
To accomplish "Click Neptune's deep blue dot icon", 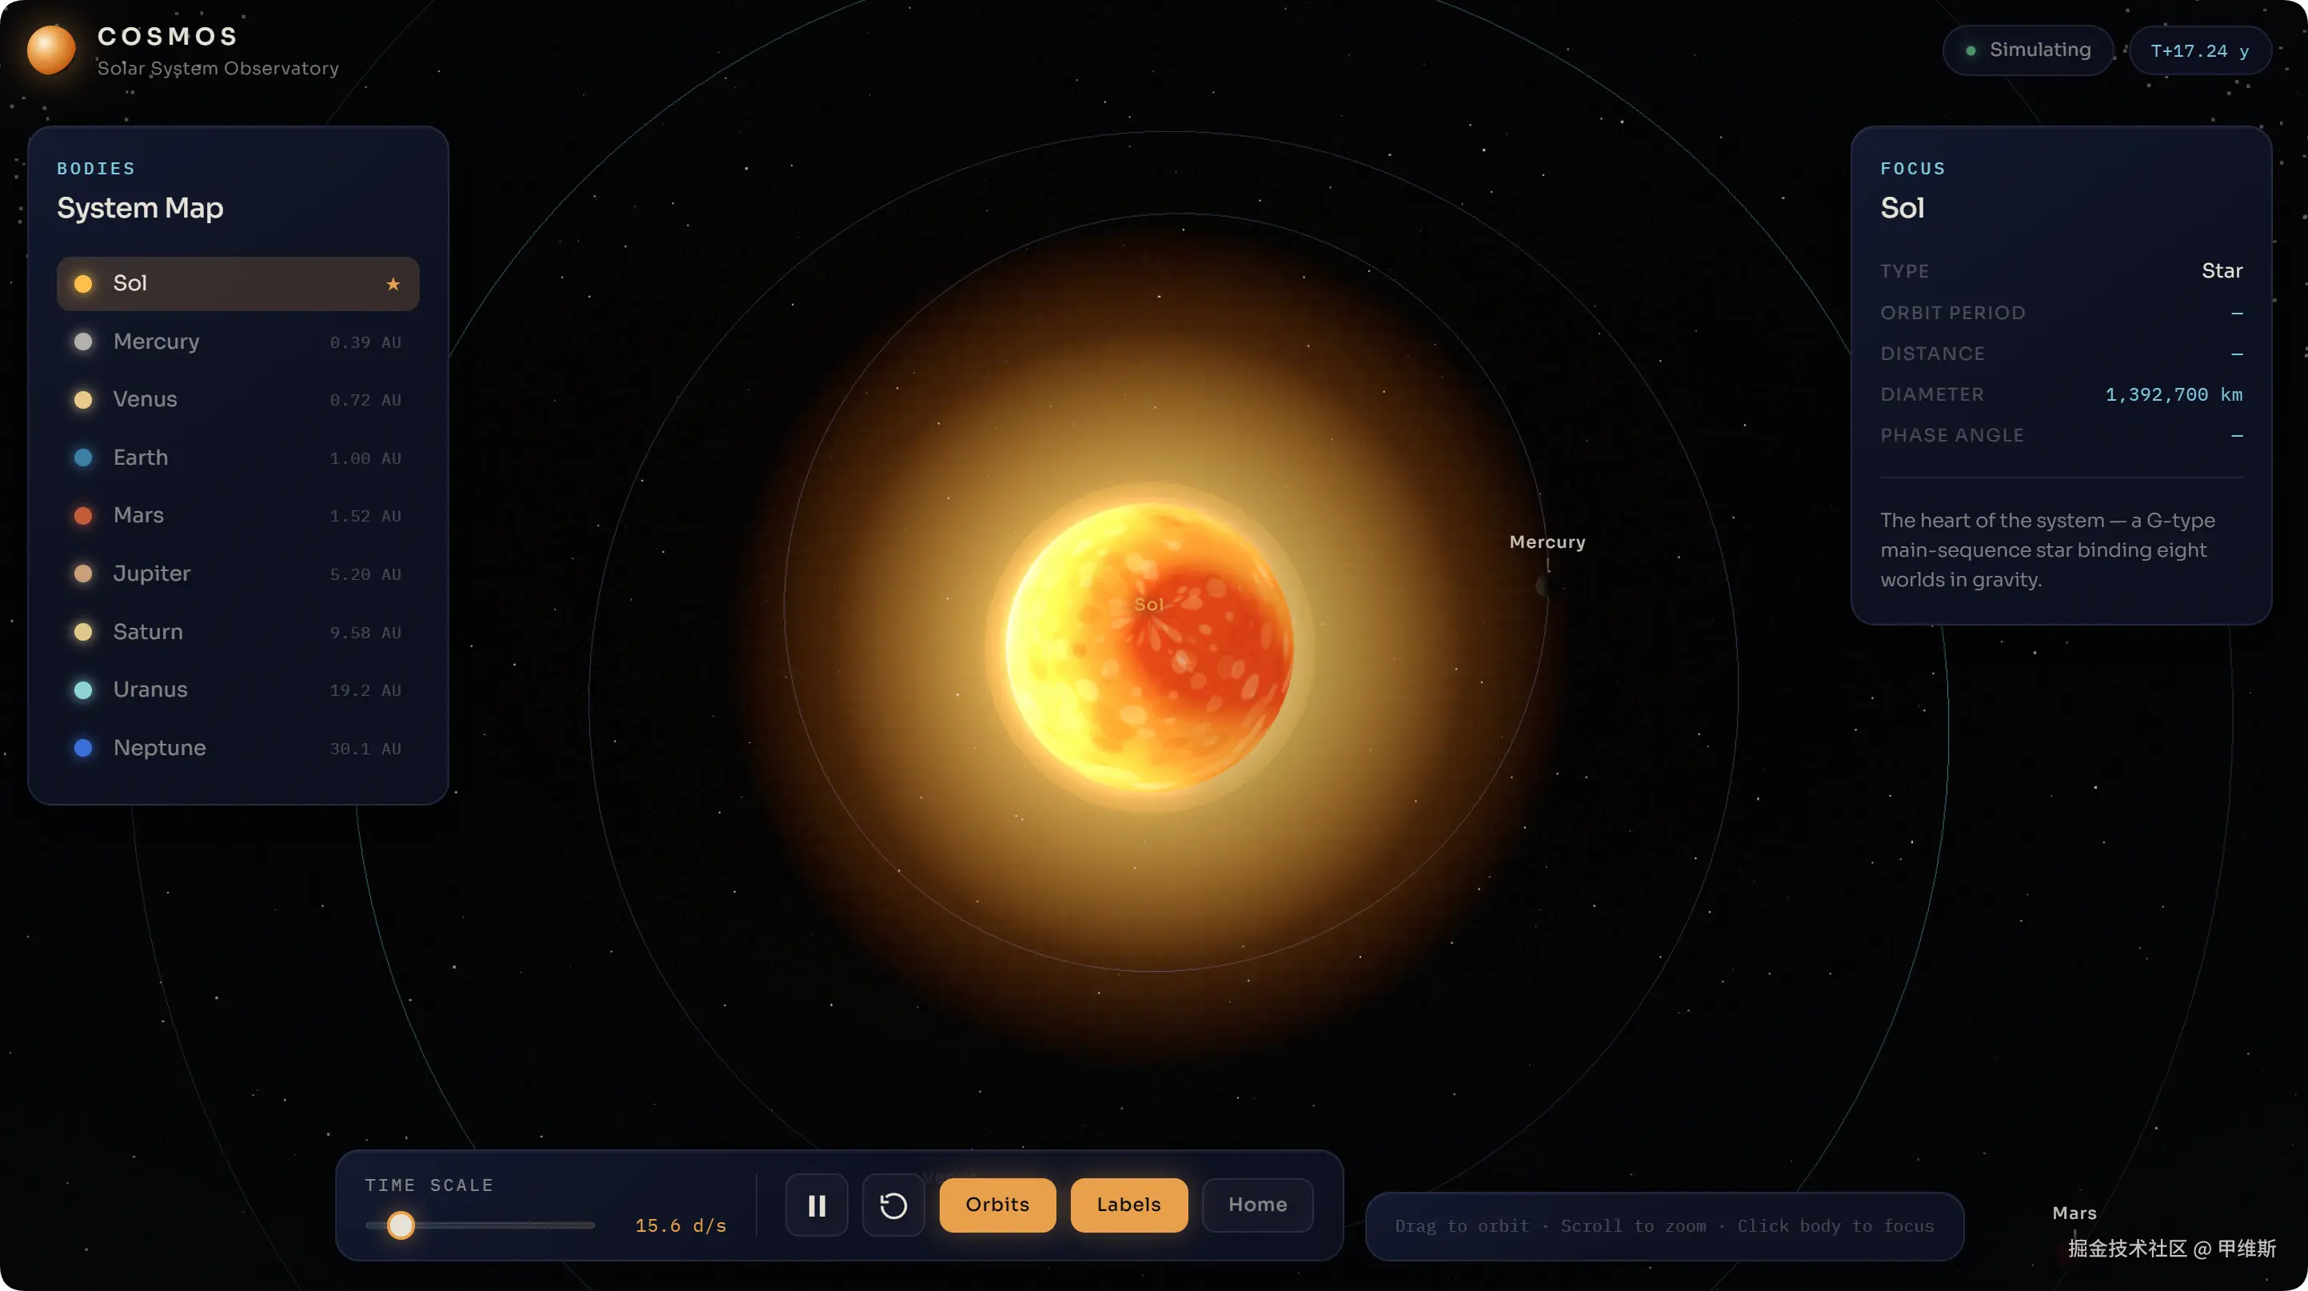I will coord(83,747).
